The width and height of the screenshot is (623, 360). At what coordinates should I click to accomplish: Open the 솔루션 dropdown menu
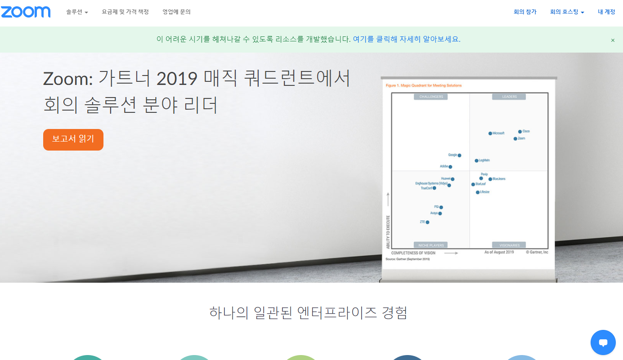(77, 12)
